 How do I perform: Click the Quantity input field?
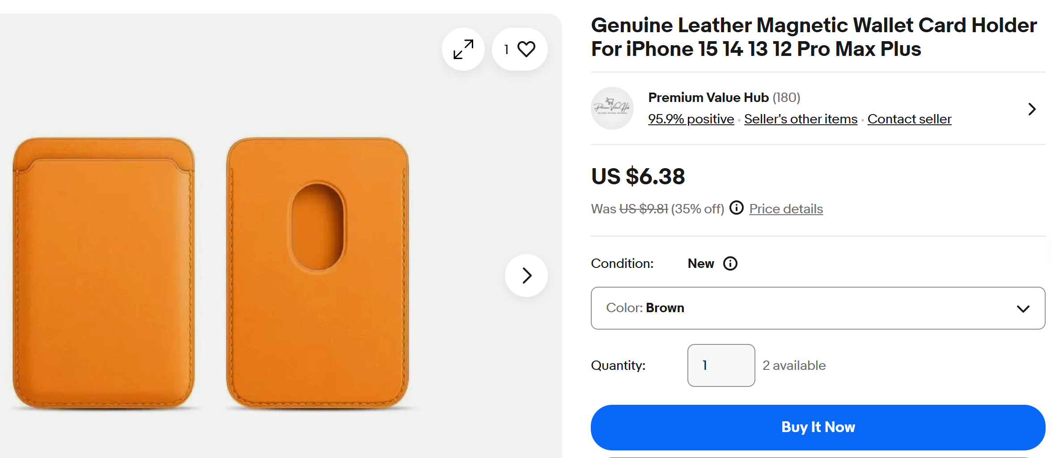click(721, 365)
